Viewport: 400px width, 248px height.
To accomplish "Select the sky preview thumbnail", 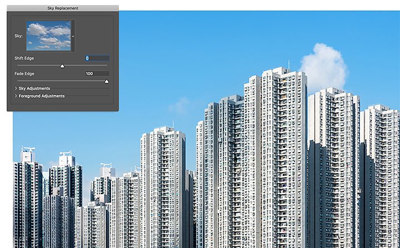I will coord(48,36).
